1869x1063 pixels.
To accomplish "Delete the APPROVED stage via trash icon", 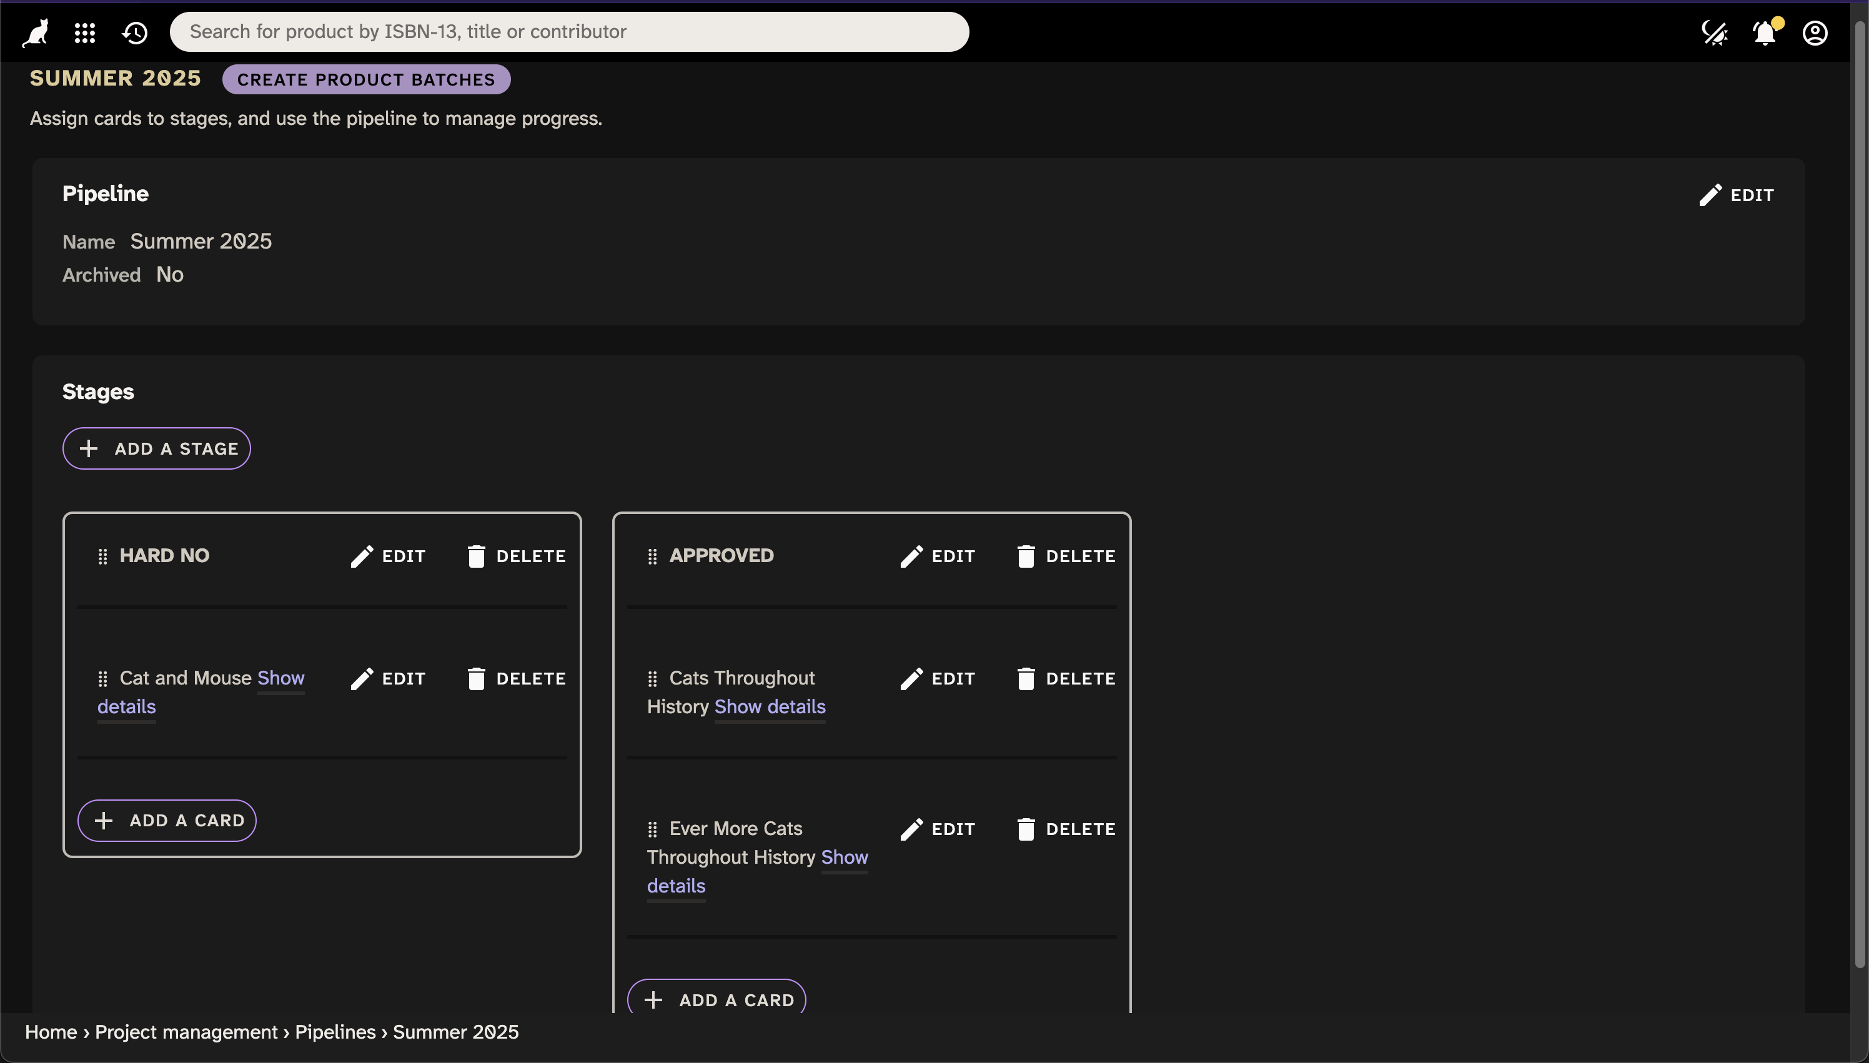I will click(1026, 556).
